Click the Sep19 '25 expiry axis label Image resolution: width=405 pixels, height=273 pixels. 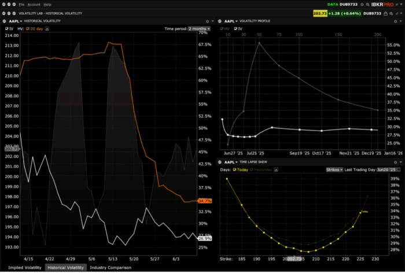[x=299, y=153]
